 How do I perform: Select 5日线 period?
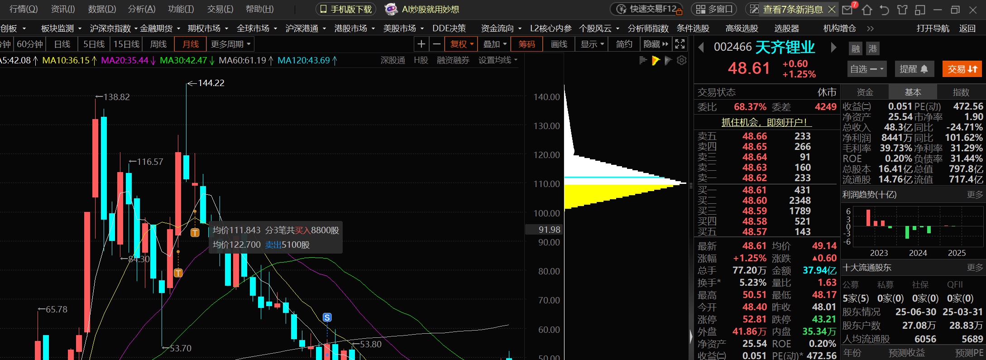pyautogui.click(x=94, y=44)
